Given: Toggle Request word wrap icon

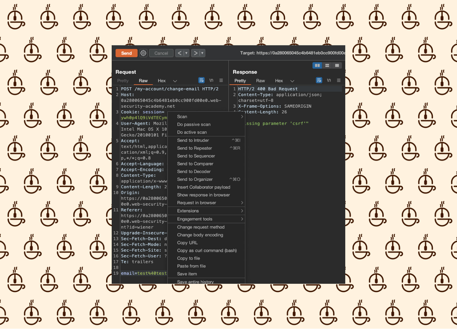Looking at the screenshot, I should click(x=201, y=80).
